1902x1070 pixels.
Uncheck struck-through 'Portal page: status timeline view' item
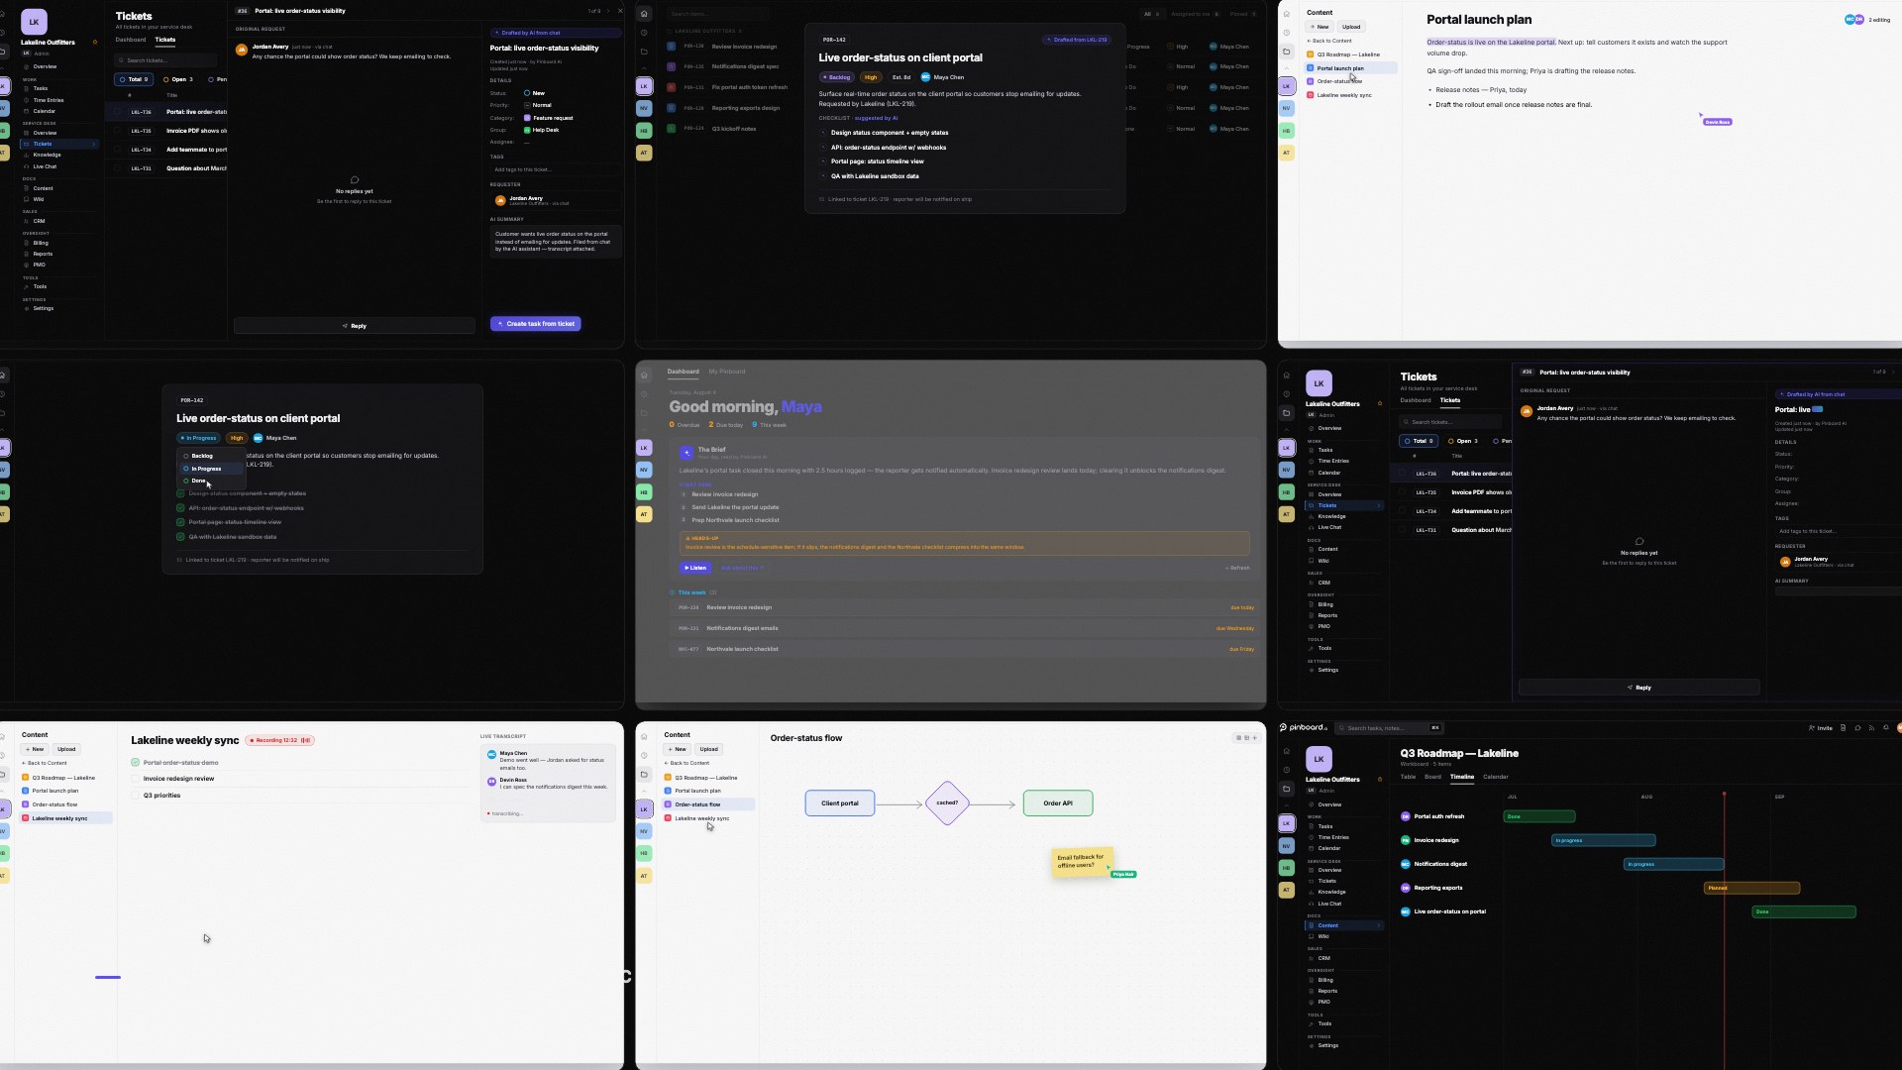(180, 522)
